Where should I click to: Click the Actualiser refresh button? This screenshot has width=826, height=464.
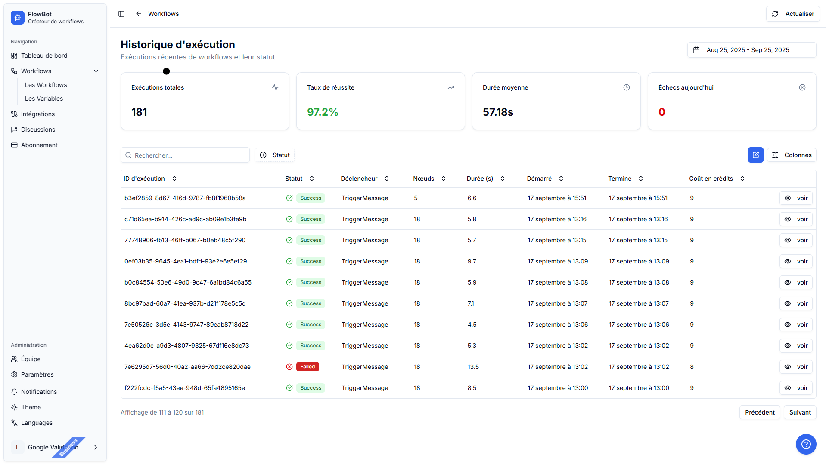tap(793, 14)
